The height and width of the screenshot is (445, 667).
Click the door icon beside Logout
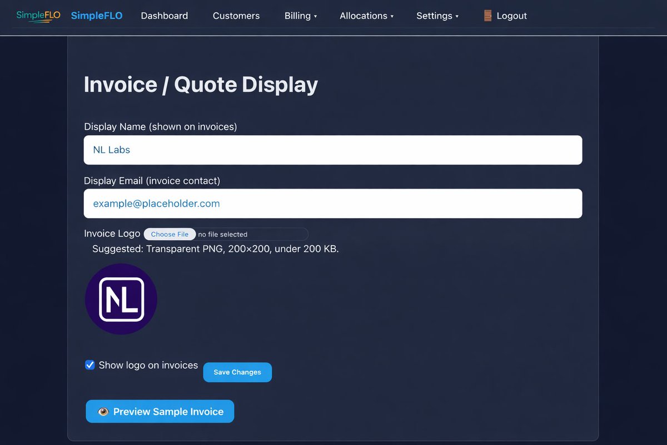(488, 16)
